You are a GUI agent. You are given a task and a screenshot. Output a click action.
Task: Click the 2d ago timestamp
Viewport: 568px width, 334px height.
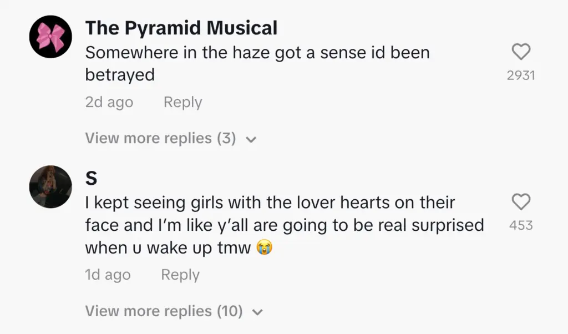tap(109, 103)
